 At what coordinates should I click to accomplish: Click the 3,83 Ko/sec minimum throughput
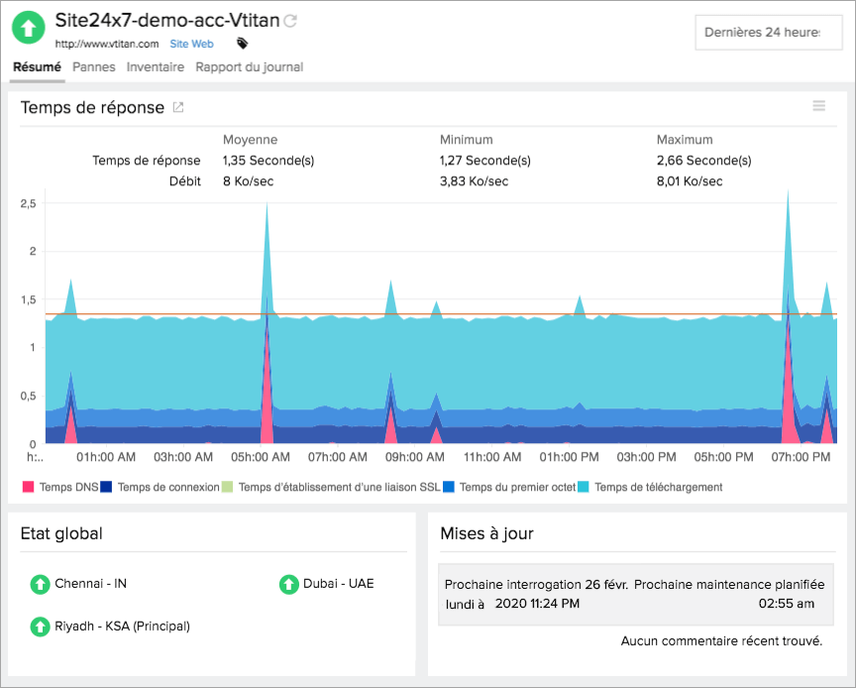click(x=474, y=181)
